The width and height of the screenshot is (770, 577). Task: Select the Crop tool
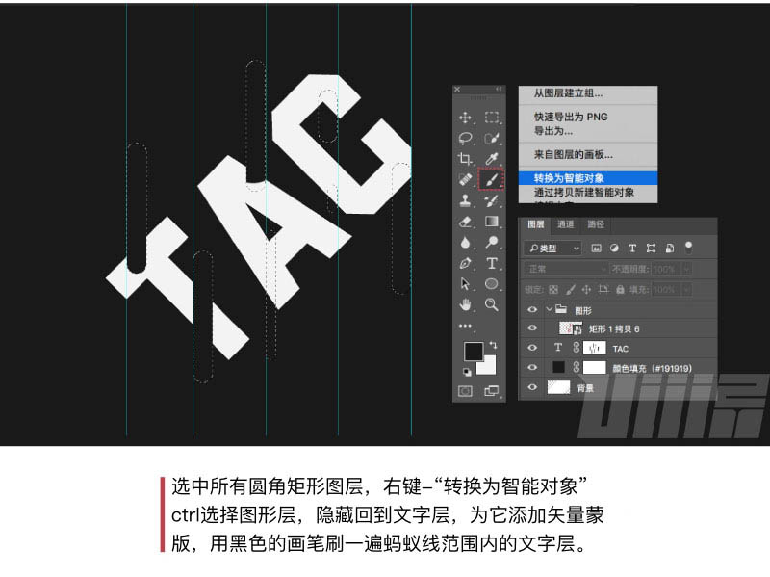465,159
